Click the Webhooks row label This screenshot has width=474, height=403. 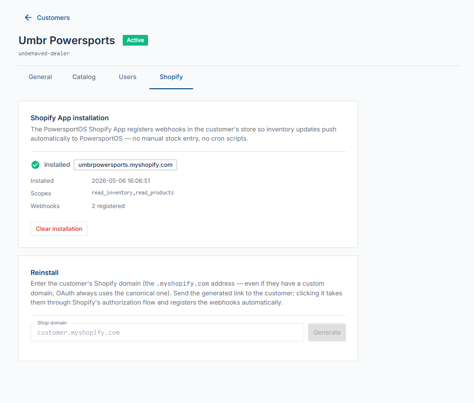click(x=45, y=206)
